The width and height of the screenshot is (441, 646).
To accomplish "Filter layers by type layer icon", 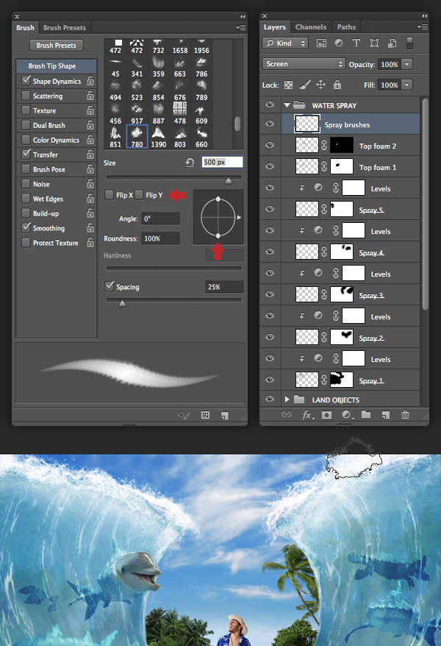I will click(x=356, y=43).
